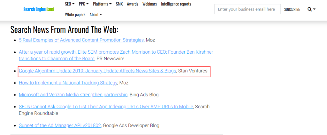Screen dimensions: 327x135
Task: Open the Google Algorithm Update 2019 link
Action: click(97, 71)
